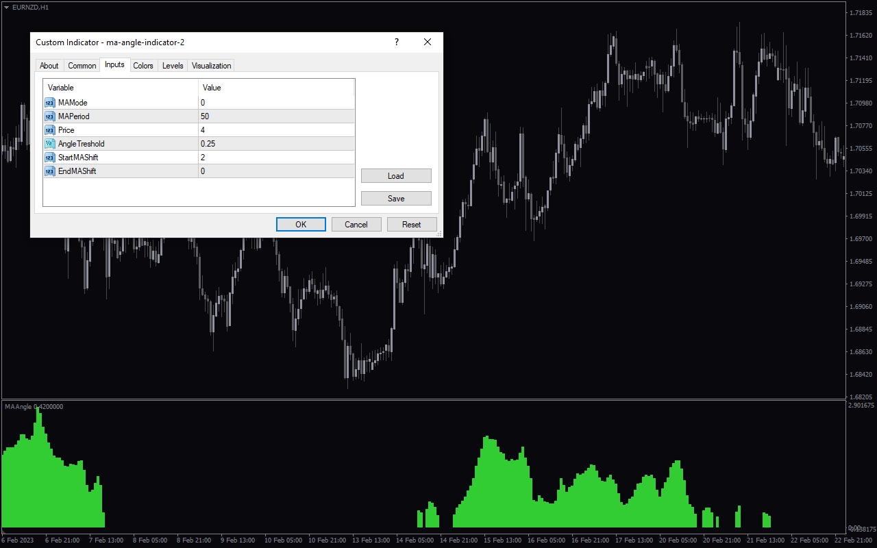This screenshot has width=877, height=548.
Task: Click the EndMAShift variable icon
Action: pyautogui.click(x=50, y=171)
